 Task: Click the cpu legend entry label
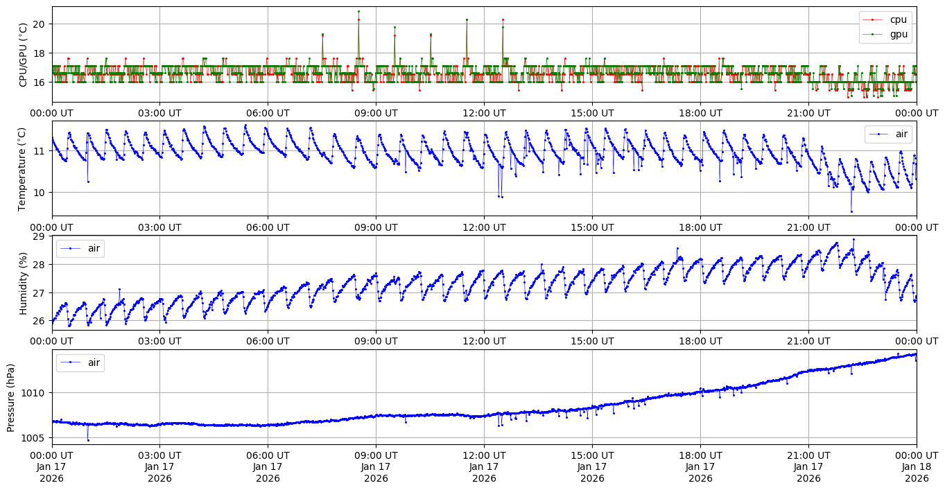click(898, 19)
